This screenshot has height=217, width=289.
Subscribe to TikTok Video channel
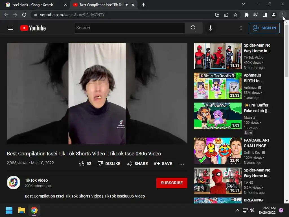(x=172, y=183)
